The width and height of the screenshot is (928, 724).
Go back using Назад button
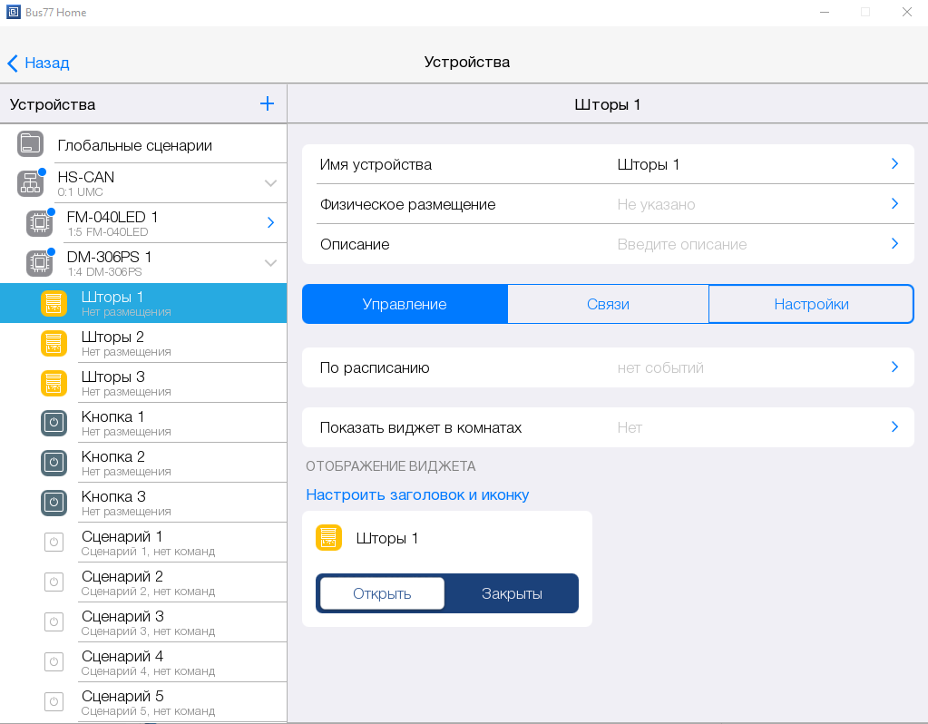click(x=38, y=63)
